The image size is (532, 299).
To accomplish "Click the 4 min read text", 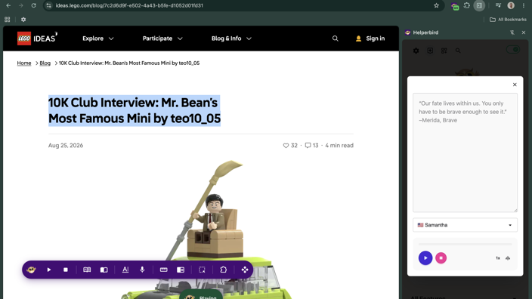I will coord(339,146).
